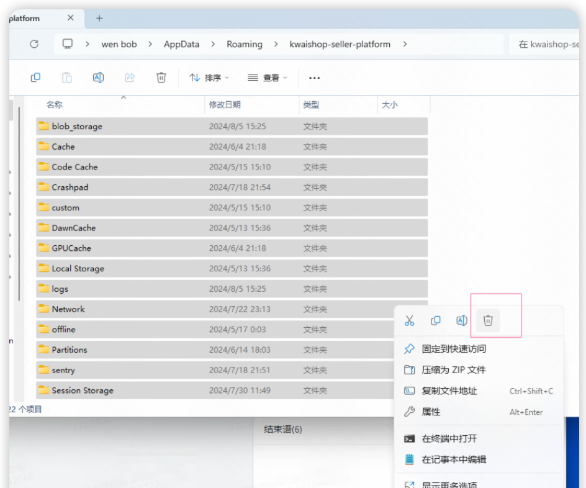The width and height of the screenshot is (586, 488).
Task: Click the toolbar rename icon
Action: [98, 78]
